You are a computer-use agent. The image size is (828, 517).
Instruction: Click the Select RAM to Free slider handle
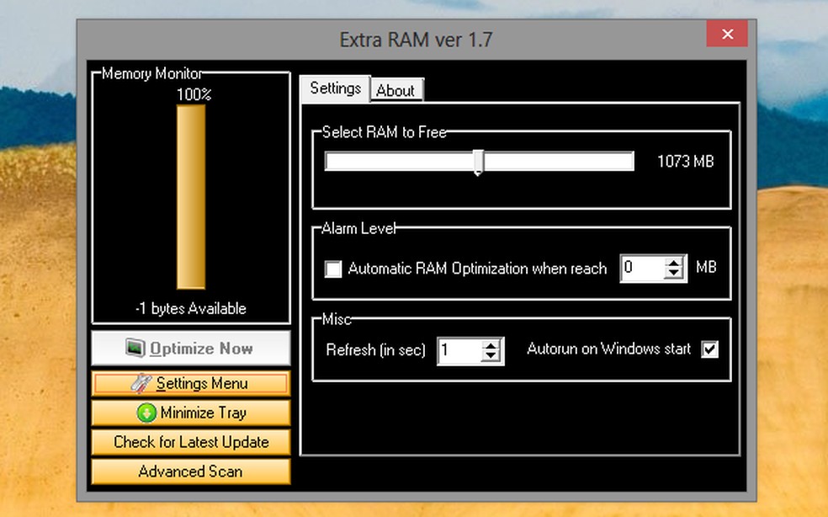478,162
